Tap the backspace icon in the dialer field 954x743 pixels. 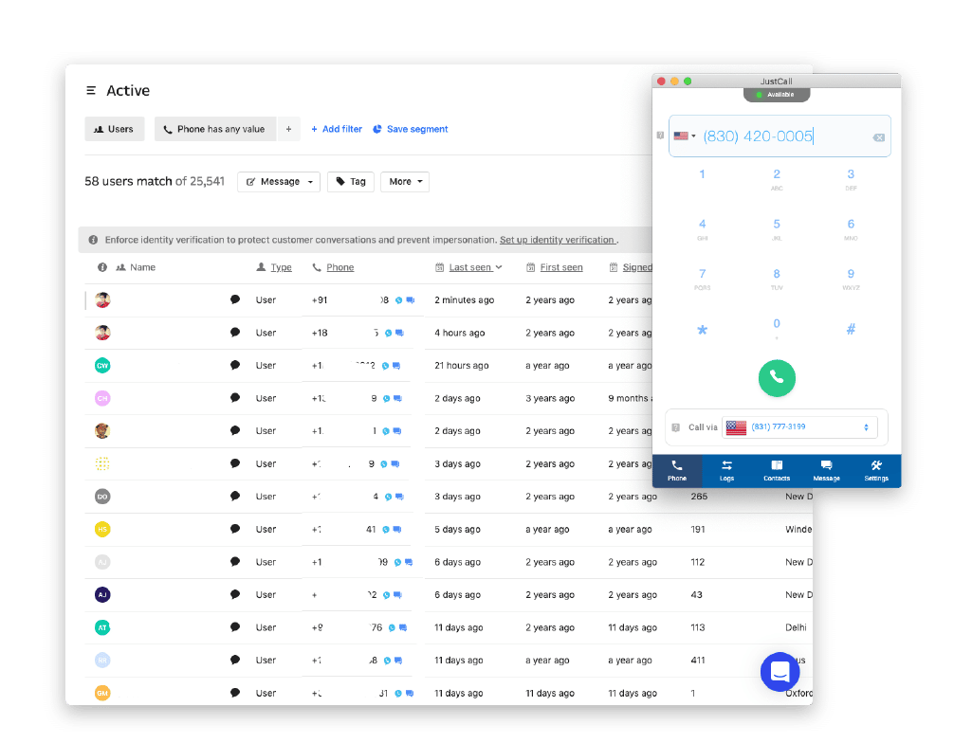click(x=879, y=136)
